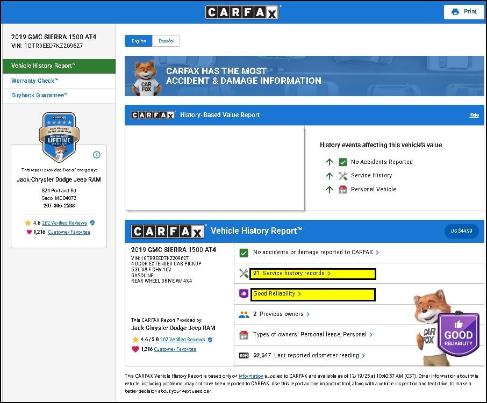The width and height of the screenshot is (487, 403).
Task: Click the wrench service history icon in the report
Action: pos(243,274)
